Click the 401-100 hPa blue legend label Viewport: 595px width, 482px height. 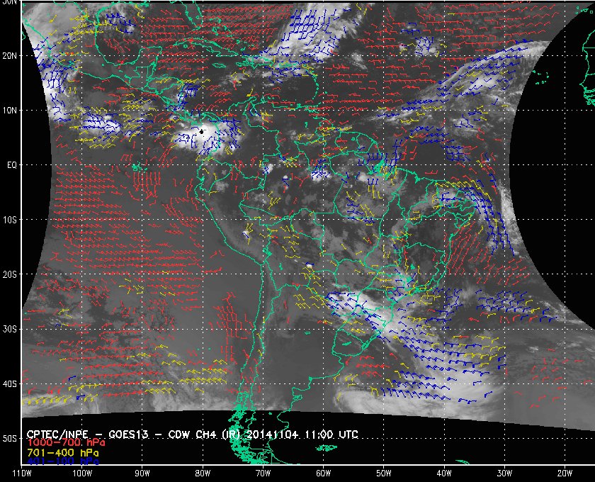pyautogui.click(x=63, y=462)
